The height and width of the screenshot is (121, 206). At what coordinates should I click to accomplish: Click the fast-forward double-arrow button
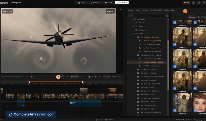[x=67, y=77]
